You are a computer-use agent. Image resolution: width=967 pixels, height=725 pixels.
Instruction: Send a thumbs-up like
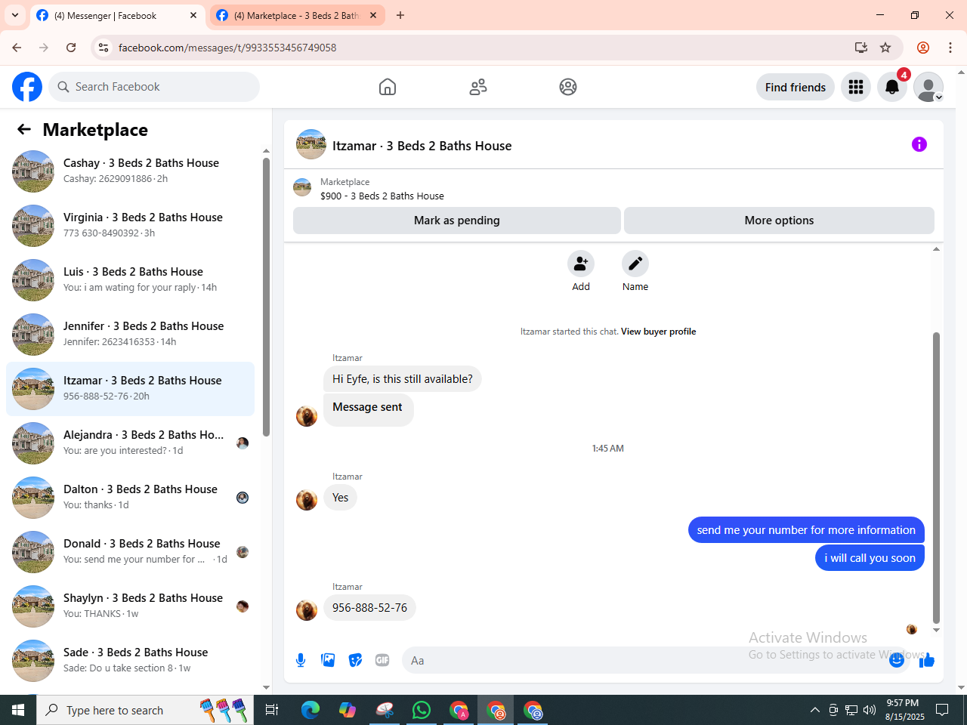[927, 660]
